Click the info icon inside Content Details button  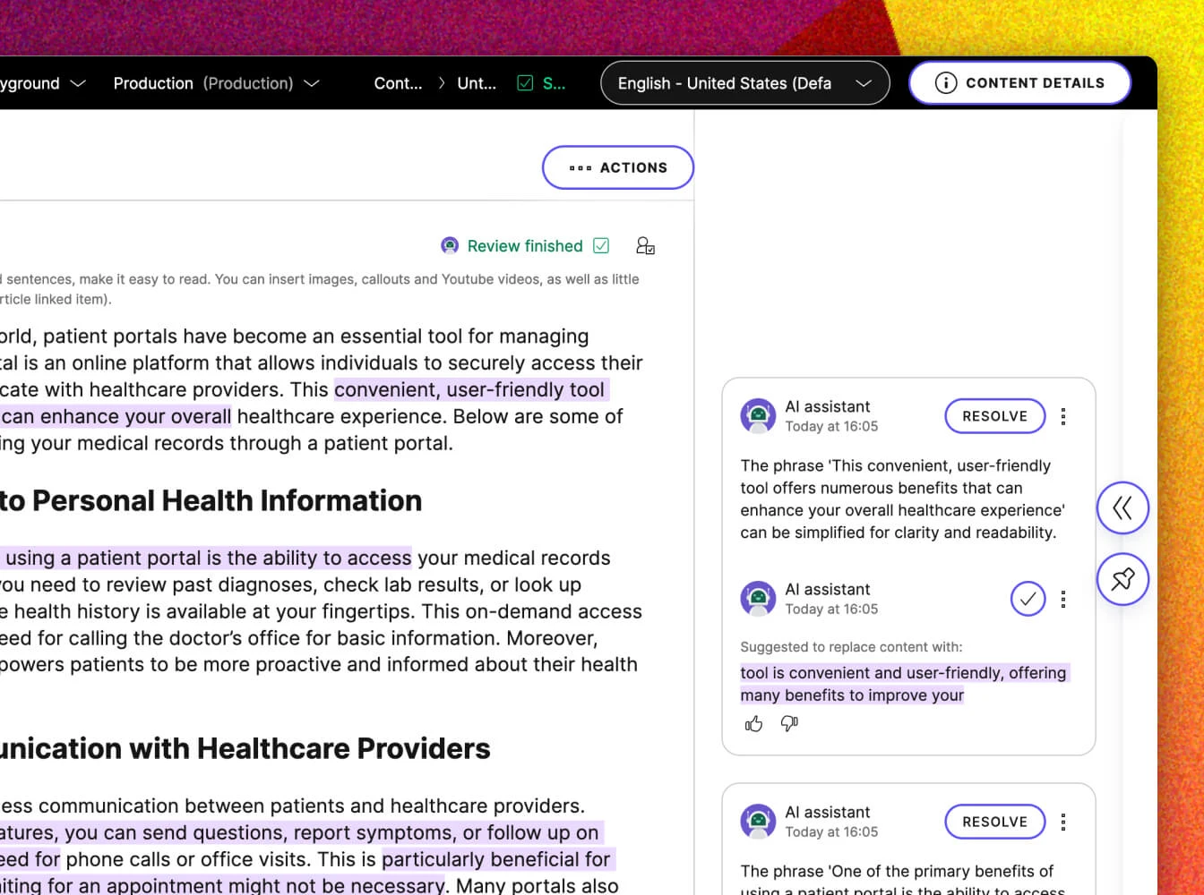(946, 82)
